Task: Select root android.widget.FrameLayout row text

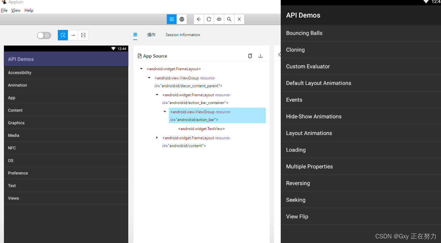Action: [x=174, y=69]
